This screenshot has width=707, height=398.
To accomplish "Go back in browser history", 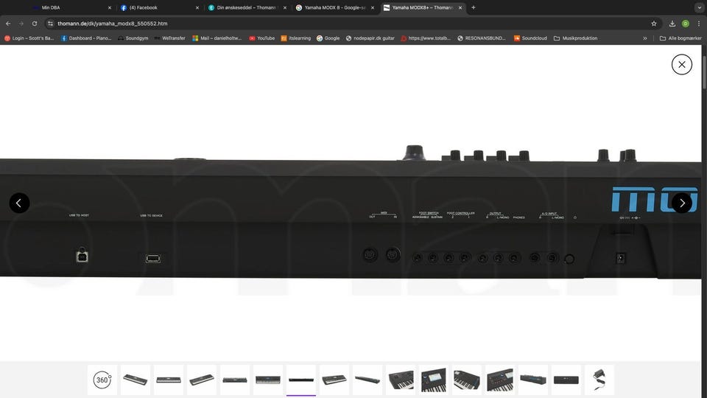I will [8, 24].
